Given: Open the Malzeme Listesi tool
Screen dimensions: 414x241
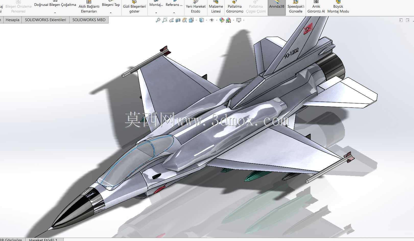Looking at the screenshot, I should coord(216,7).
